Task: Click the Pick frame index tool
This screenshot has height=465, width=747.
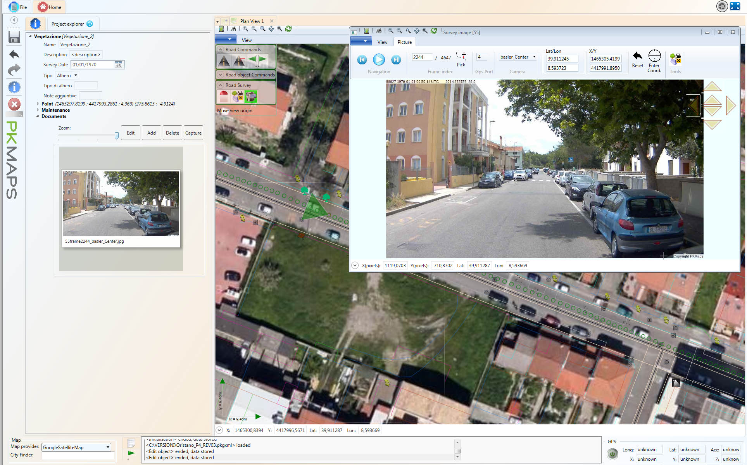Action: 461,59
